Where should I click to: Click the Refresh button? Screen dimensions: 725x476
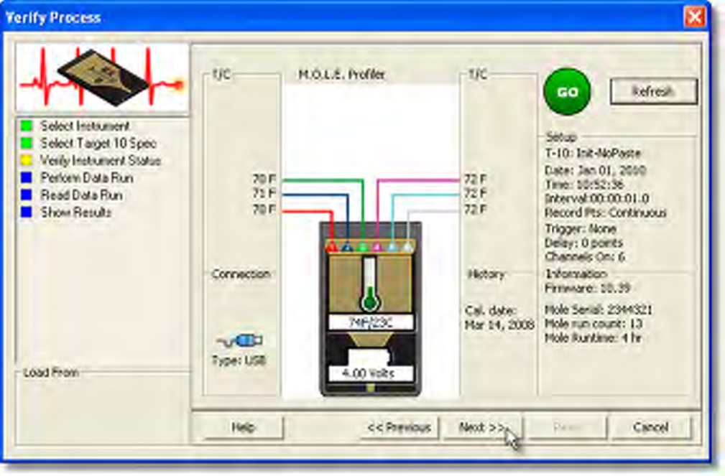(x=653, y=91)
